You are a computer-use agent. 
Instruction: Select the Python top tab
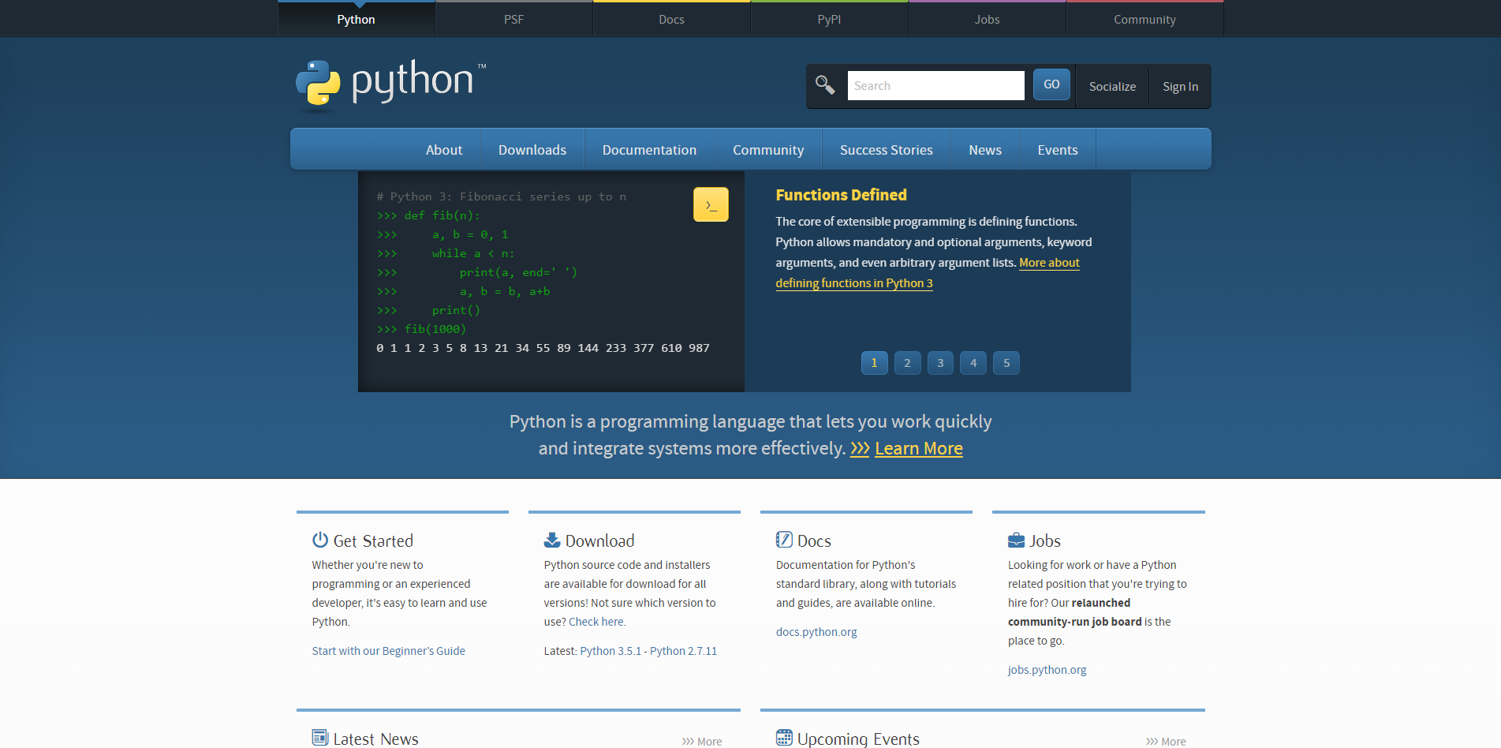tap(356, 19)
